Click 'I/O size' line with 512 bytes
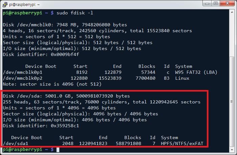This screenshot has height=155, width=237. point(72,49)
